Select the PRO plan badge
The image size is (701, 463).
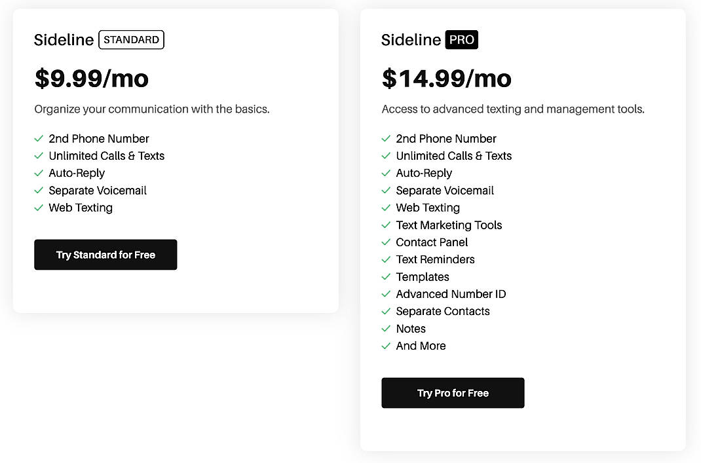click(x=462, y=39)
